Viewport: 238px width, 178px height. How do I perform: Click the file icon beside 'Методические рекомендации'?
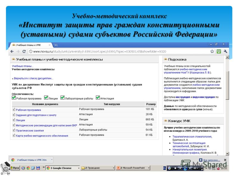click(x=14, y=125)
